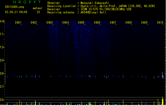Click the antenna value A504HB(yagi 4el)
The height and width of the screenshot is (105, 166).
[x=93, y=12]
